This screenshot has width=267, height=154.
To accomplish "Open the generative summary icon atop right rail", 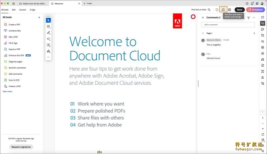I will [x=263, y=17].
